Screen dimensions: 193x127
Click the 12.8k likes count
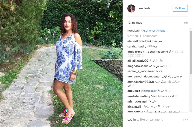(x=135, y=23)
